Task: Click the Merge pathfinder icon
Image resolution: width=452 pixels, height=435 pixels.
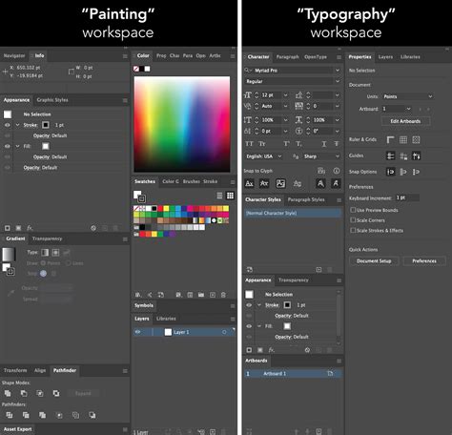Action: [42, 415]
